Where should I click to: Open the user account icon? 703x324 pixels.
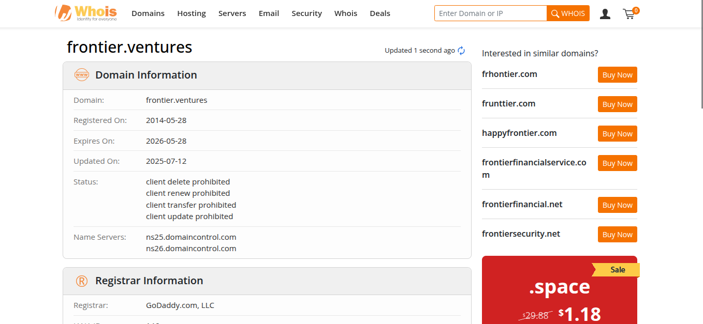click(605, 14)
